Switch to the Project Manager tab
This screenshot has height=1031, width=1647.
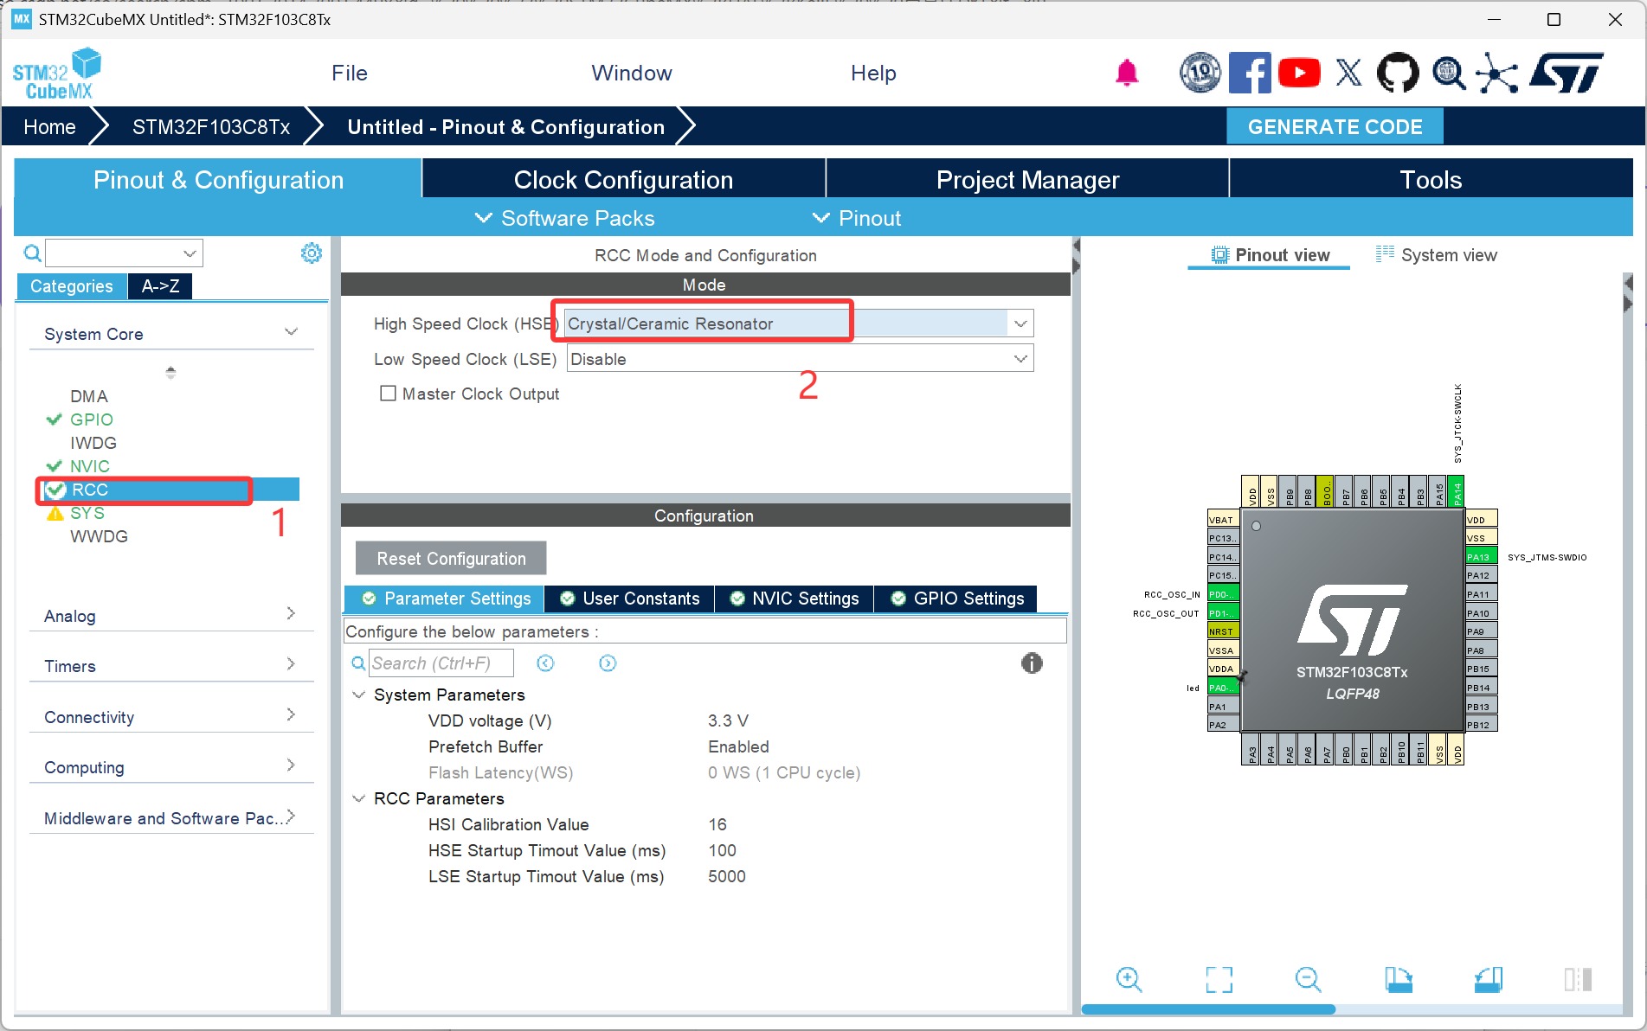coord(1027,179)
